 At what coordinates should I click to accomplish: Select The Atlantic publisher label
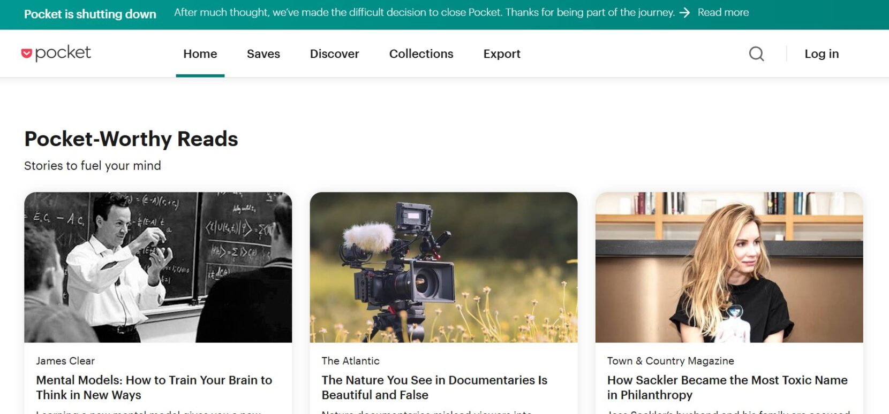(x=351, y=361)
